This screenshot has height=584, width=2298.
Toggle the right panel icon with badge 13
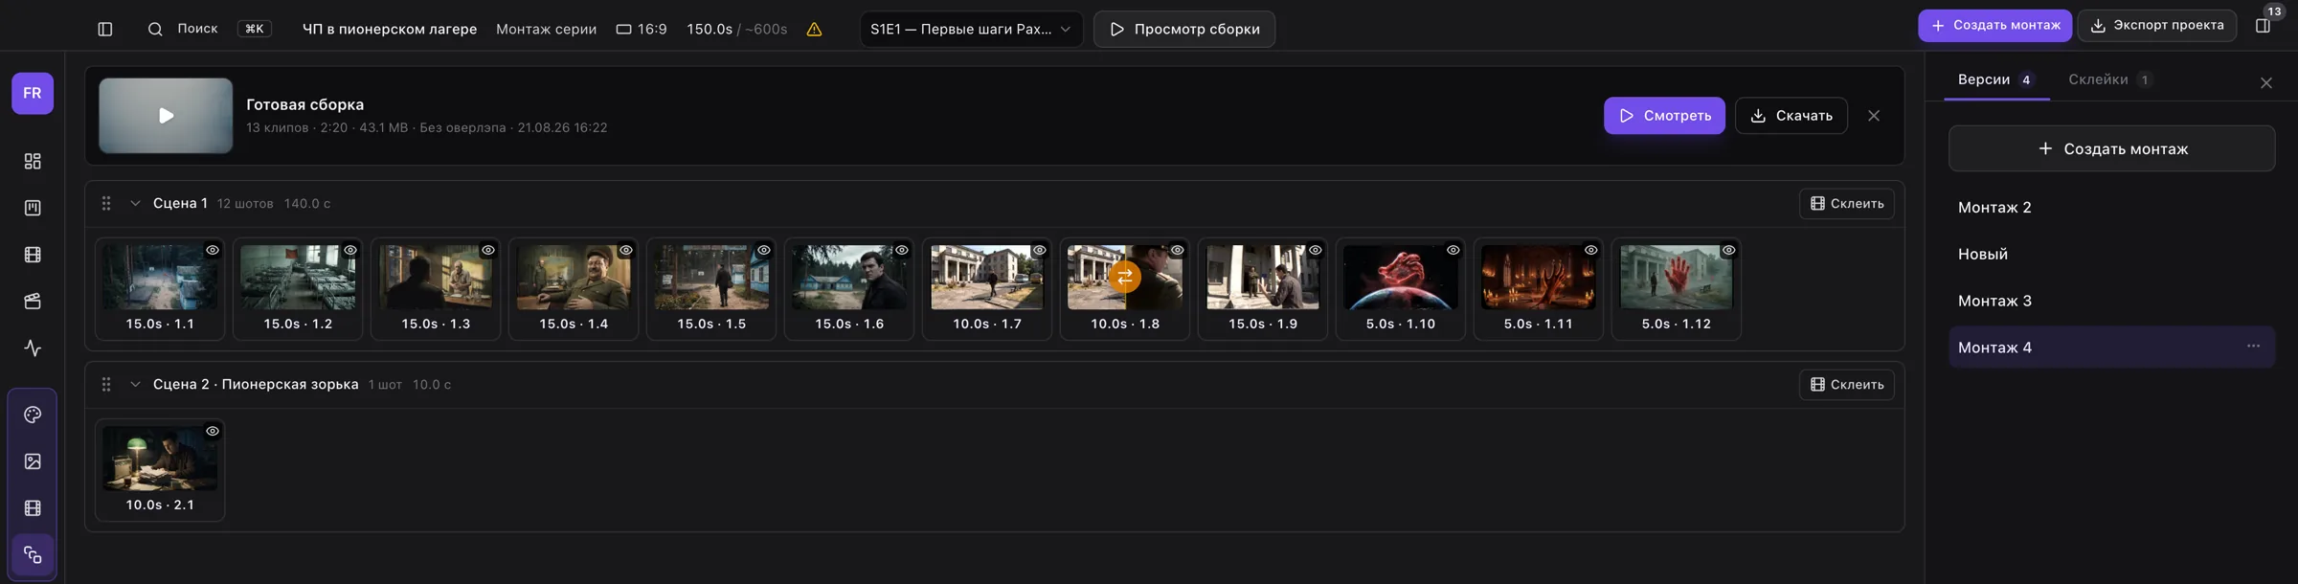[x=2263, y=26]
